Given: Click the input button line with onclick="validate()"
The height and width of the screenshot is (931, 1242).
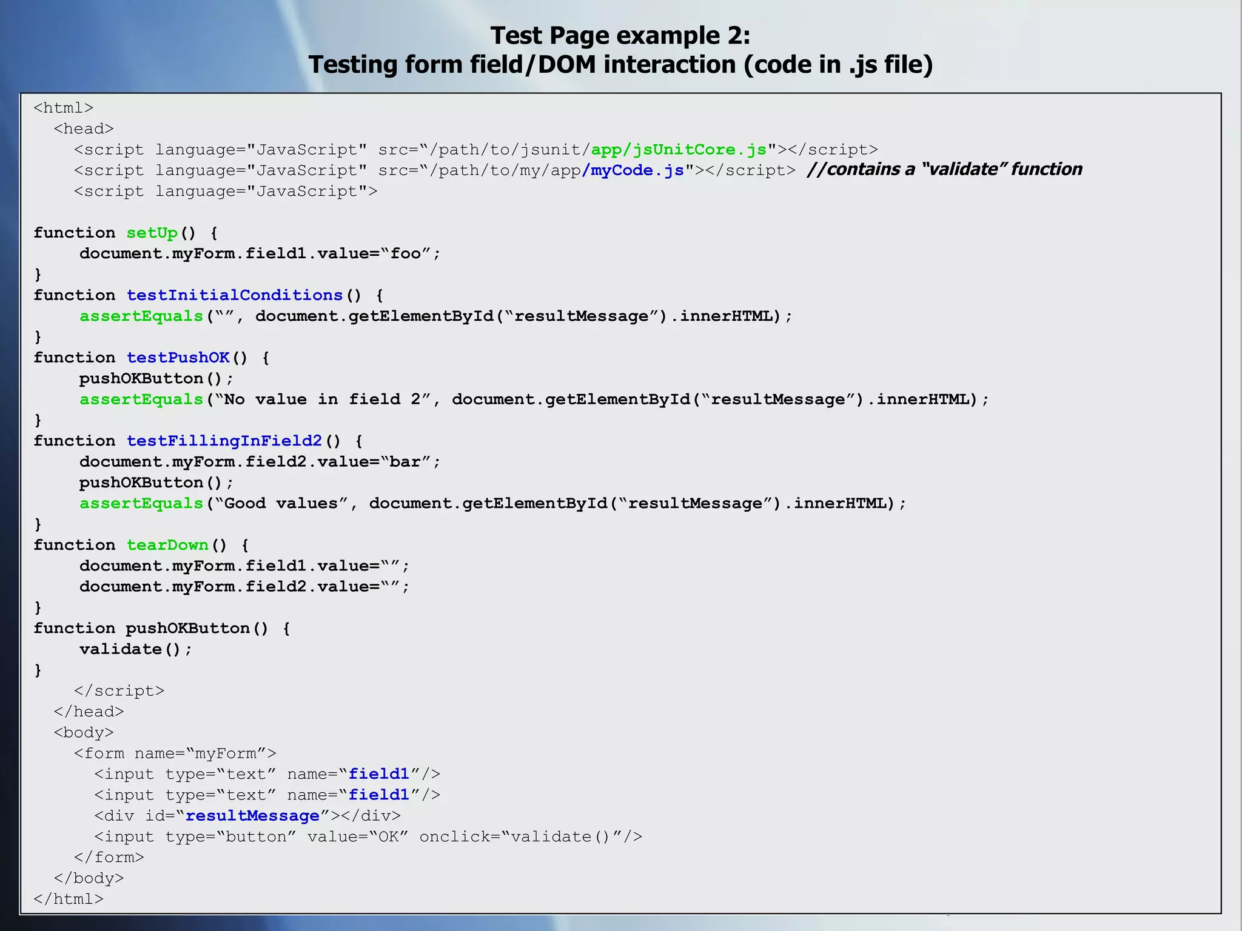Looking at the screenshot, I should point(368,837).
